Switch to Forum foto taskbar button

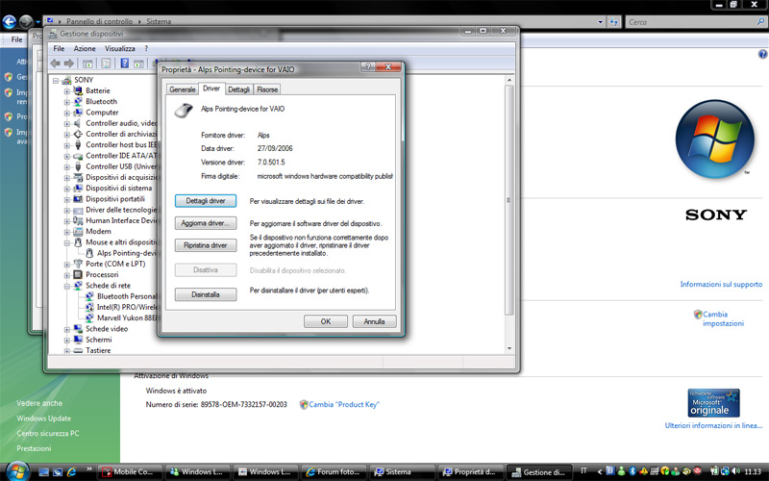(334, 472)
